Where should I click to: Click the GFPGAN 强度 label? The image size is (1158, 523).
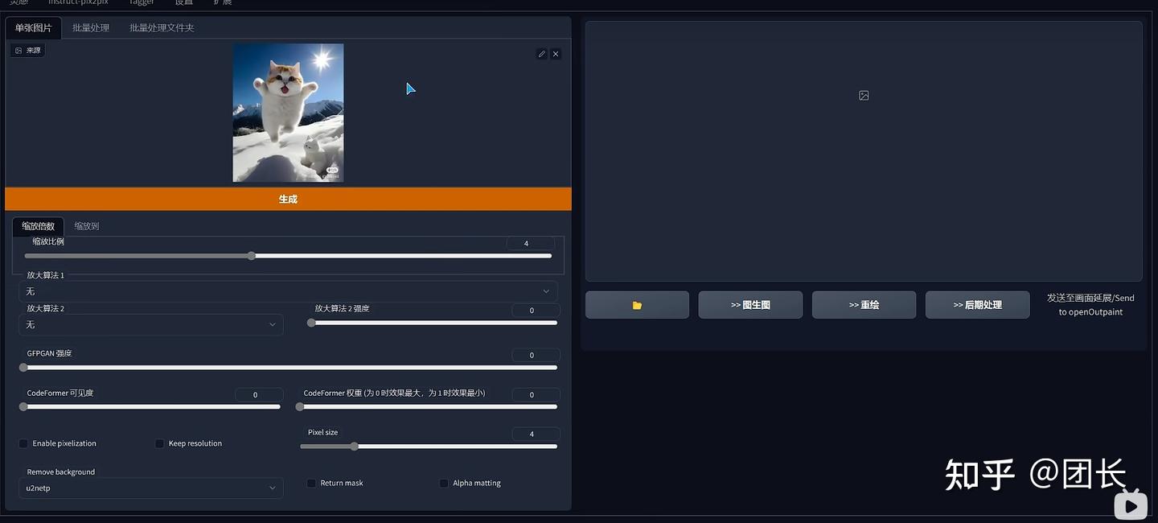49,353
